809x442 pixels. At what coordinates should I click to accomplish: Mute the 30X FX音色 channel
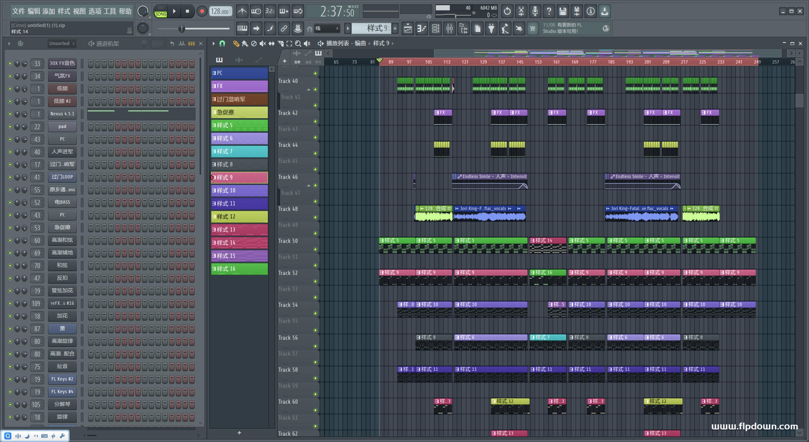click(10, 64)
